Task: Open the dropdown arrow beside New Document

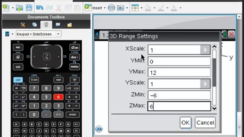Action: click(x=13, y=8)
